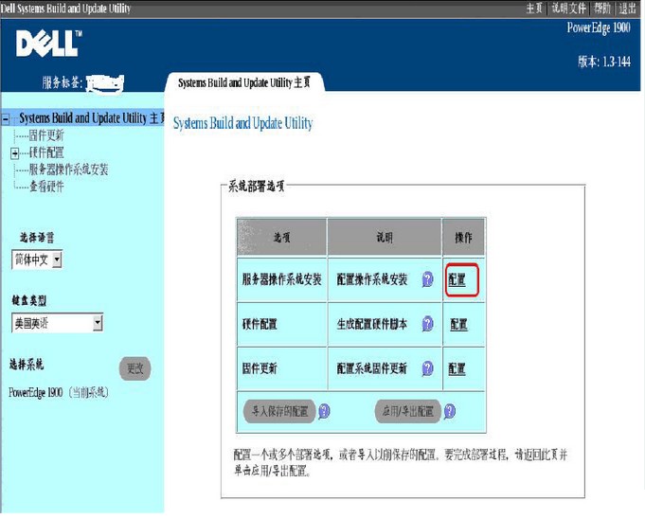645x519 pixels.
Task: Click the 应用/导出配置 button
Action: (407, 411)
